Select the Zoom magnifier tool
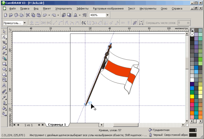The height and width of the screenshot is (139, 204). coord(4,48)
